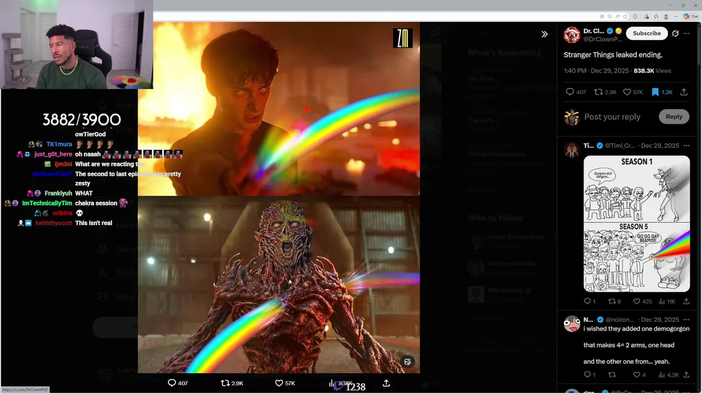Viewport: 702px width, 394px height.
Task: Click 'Stranger Things leaked ending.' post text
Action: coord(613,55)
